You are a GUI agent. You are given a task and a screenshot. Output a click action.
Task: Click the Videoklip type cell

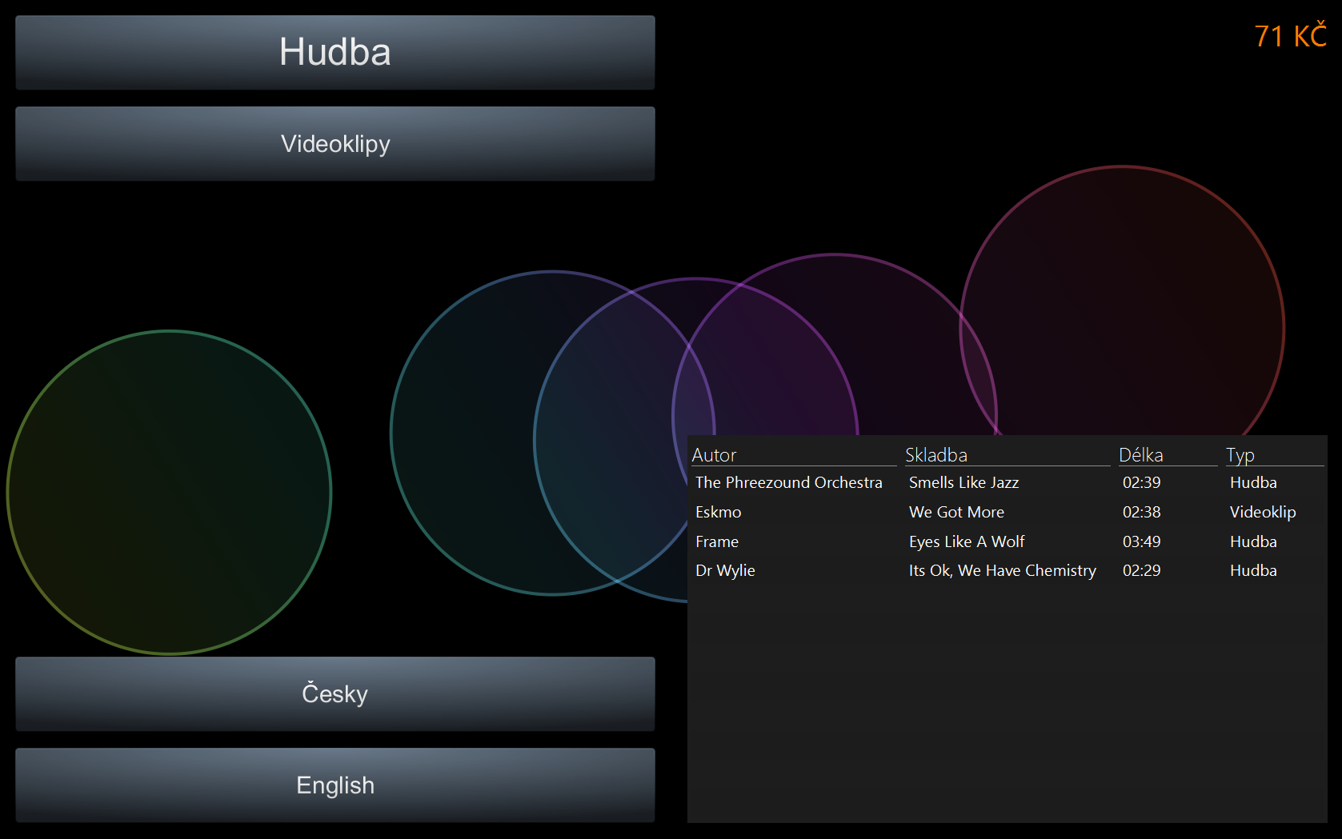(1262, 512)
